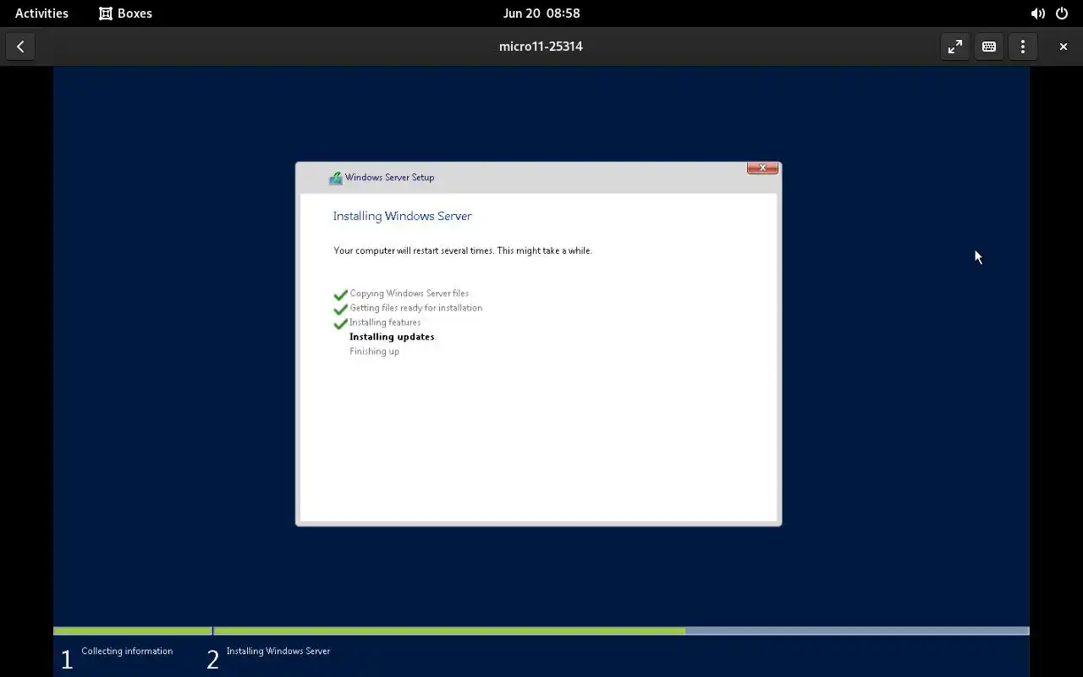The image size is (1083, 677).
Task: Select the 'Finishing up' step text
Action: [x=374, y=351]
